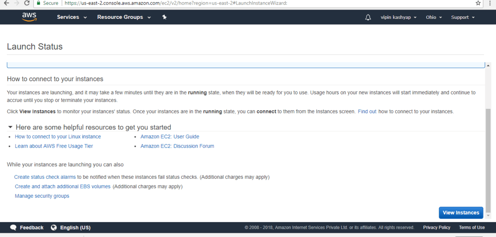
Task: Click the View Instances button
Action: click(461, 213)
